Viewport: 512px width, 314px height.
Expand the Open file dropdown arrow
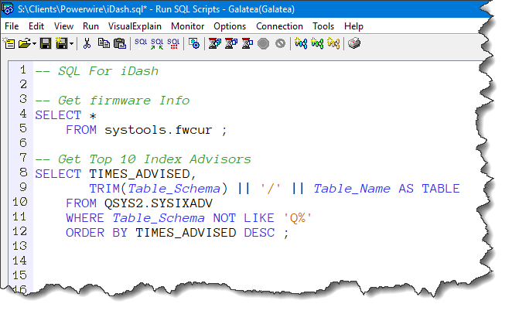[33, 43]
